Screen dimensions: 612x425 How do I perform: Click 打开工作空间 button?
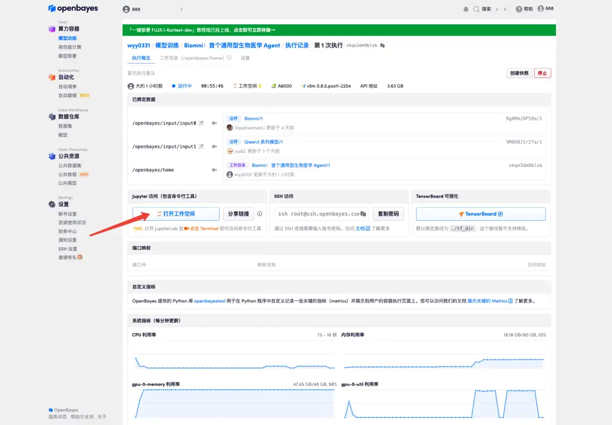(x=176, y=214)
